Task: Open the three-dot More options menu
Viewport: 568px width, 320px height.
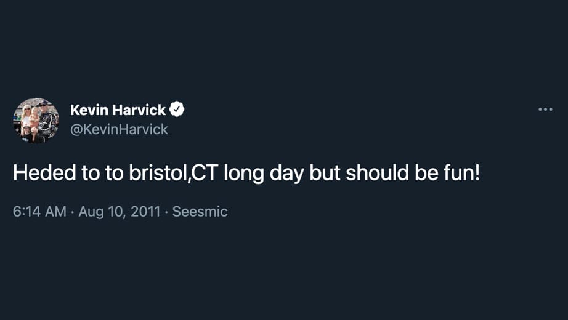Action: click(x=545, y=110)
